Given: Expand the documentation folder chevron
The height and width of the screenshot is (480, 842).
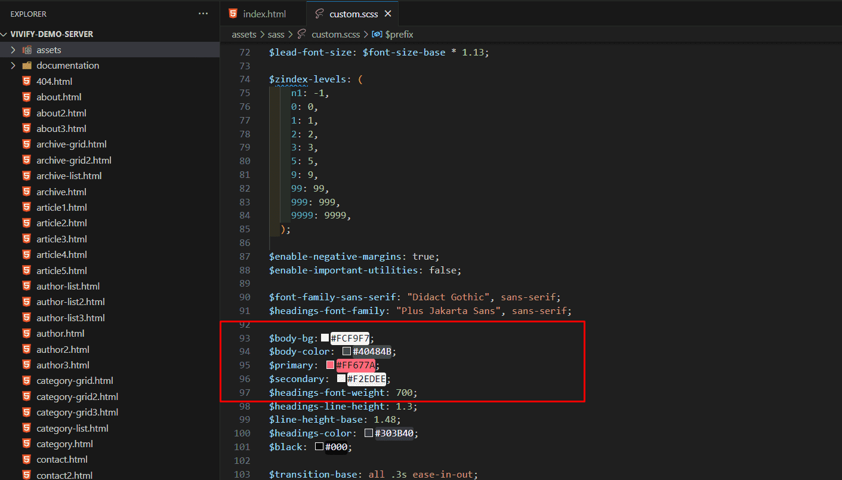Looking at the screenshot, I should click(13, 66).
